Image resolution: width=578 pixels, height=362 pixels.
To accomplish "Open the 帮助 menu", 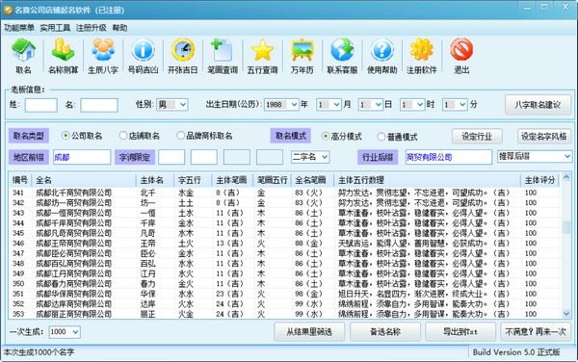I will coord(119,28).
